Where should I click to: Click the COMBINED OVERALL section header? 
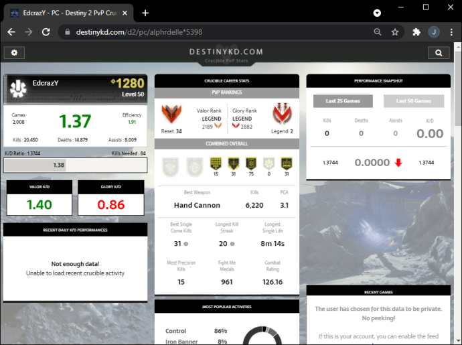(x=227, y=143)
